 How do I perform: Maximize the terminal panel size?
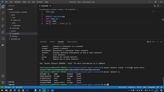click(x=158, y=42)
